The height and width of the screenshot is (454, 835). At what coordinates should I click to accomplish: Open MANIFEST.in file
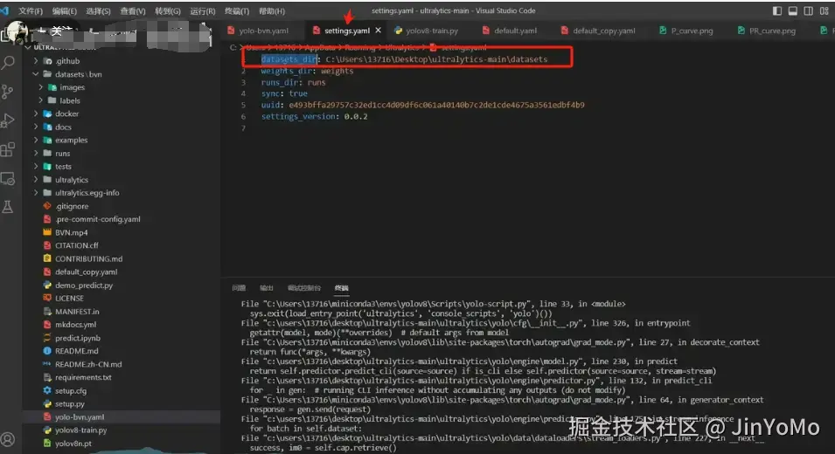click(x=77, y=312)
